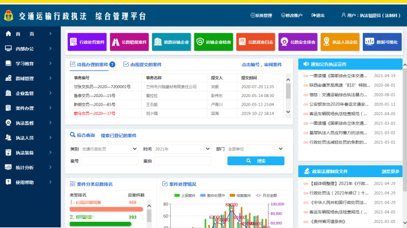This screenshot has width=407, height=228.
Task: Open the 行政处罚案件 purple tile
Action: tap(87, 42)
